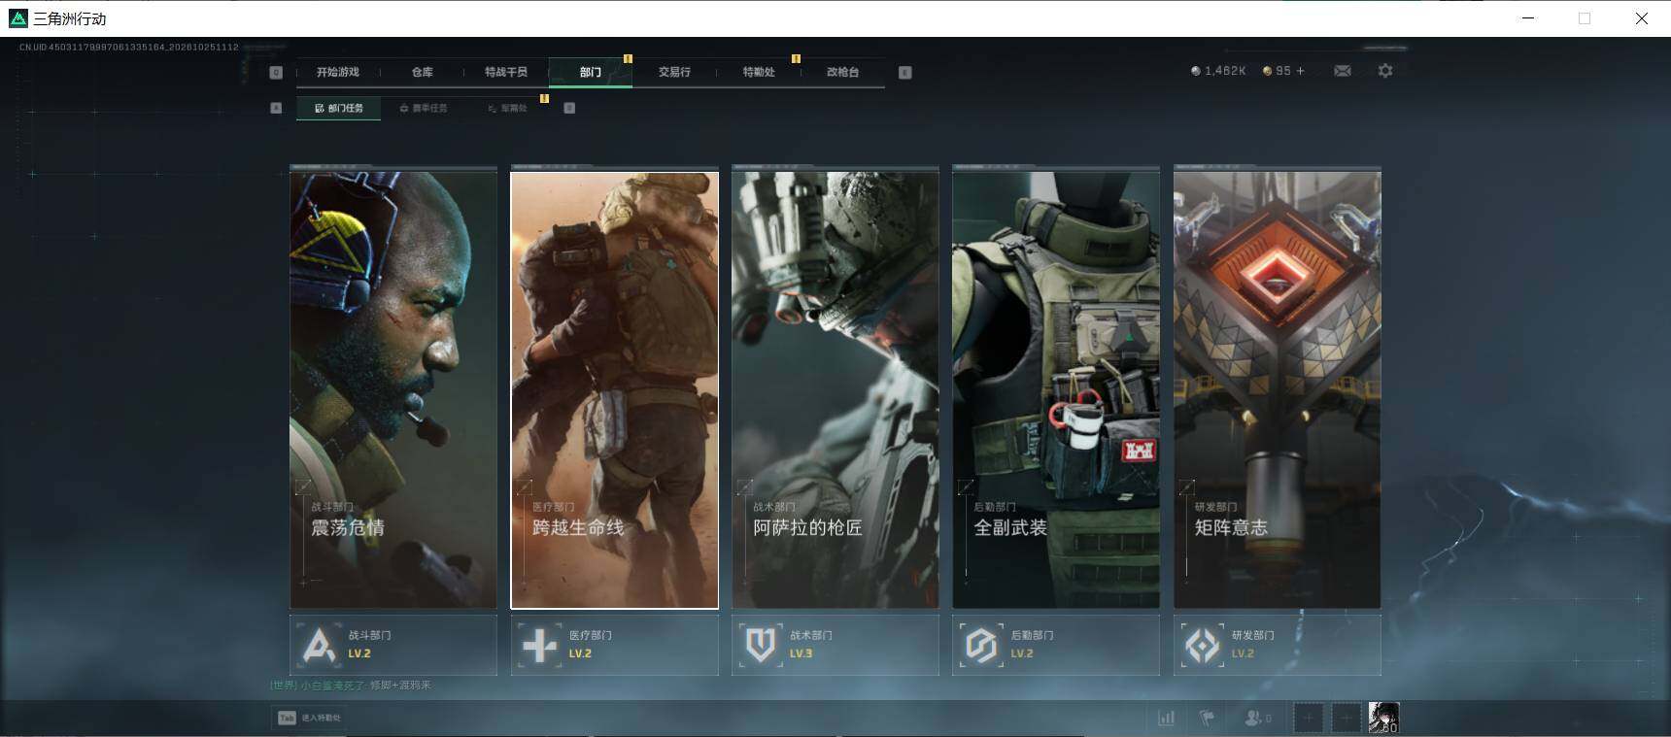Click the 战术部门 LV.3 level label

[801, 653]
